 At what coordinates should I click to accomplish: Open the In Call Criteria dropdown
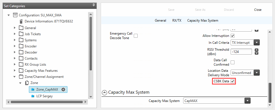[257, 43]
